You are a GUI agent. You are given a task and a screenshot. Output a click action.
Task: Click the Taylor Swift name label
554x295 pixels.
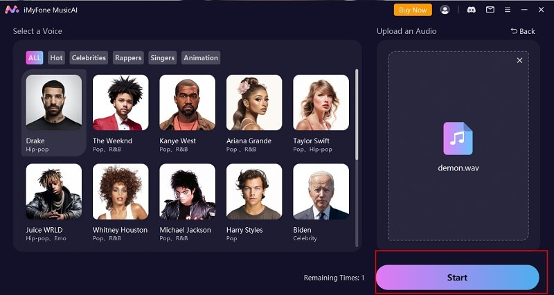[x=311, y=141]
